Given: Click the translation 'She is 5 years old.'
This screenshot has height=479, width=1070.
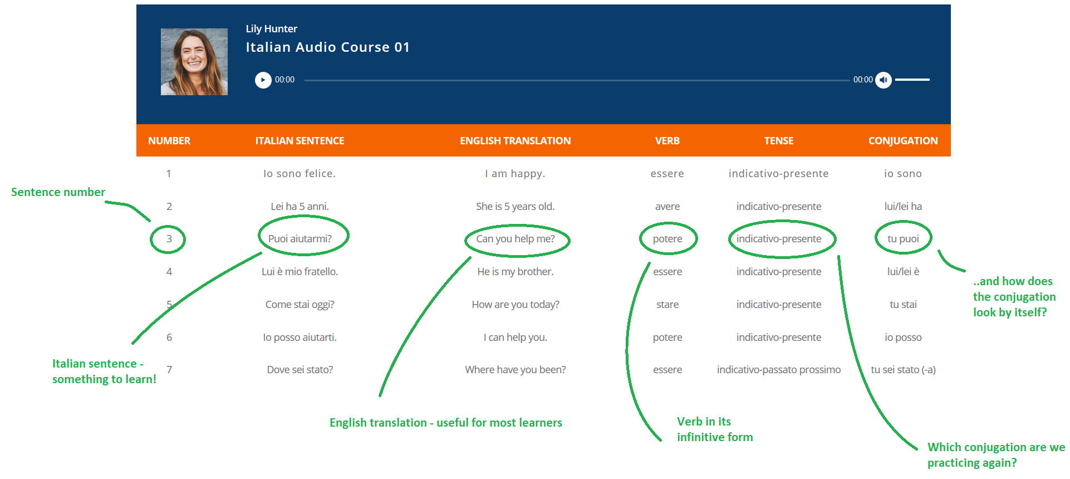Looking at the screenshot, I should [x=515, y=207].
